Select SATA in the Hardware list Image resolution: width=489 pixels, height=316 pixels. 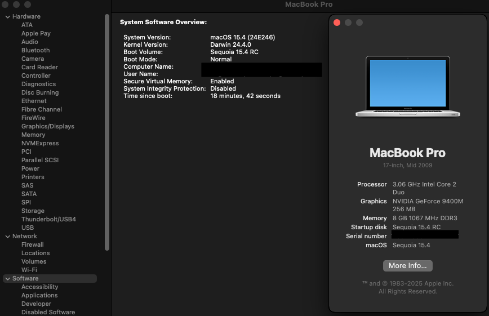coord(29,194)
